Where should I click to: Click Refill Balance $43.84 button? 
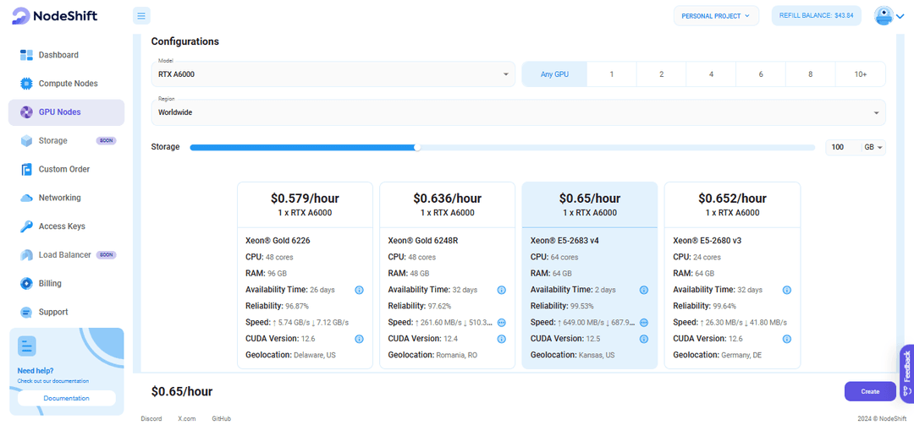pyautogui.click(x=816, y=16)
